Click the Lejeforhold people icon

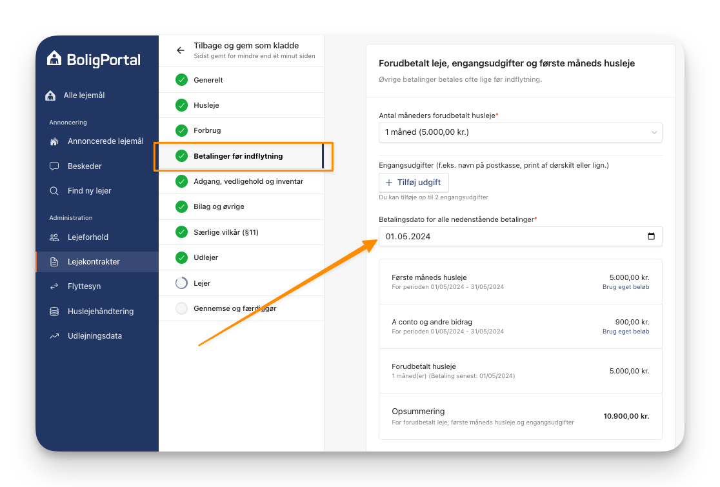(54, 237)
